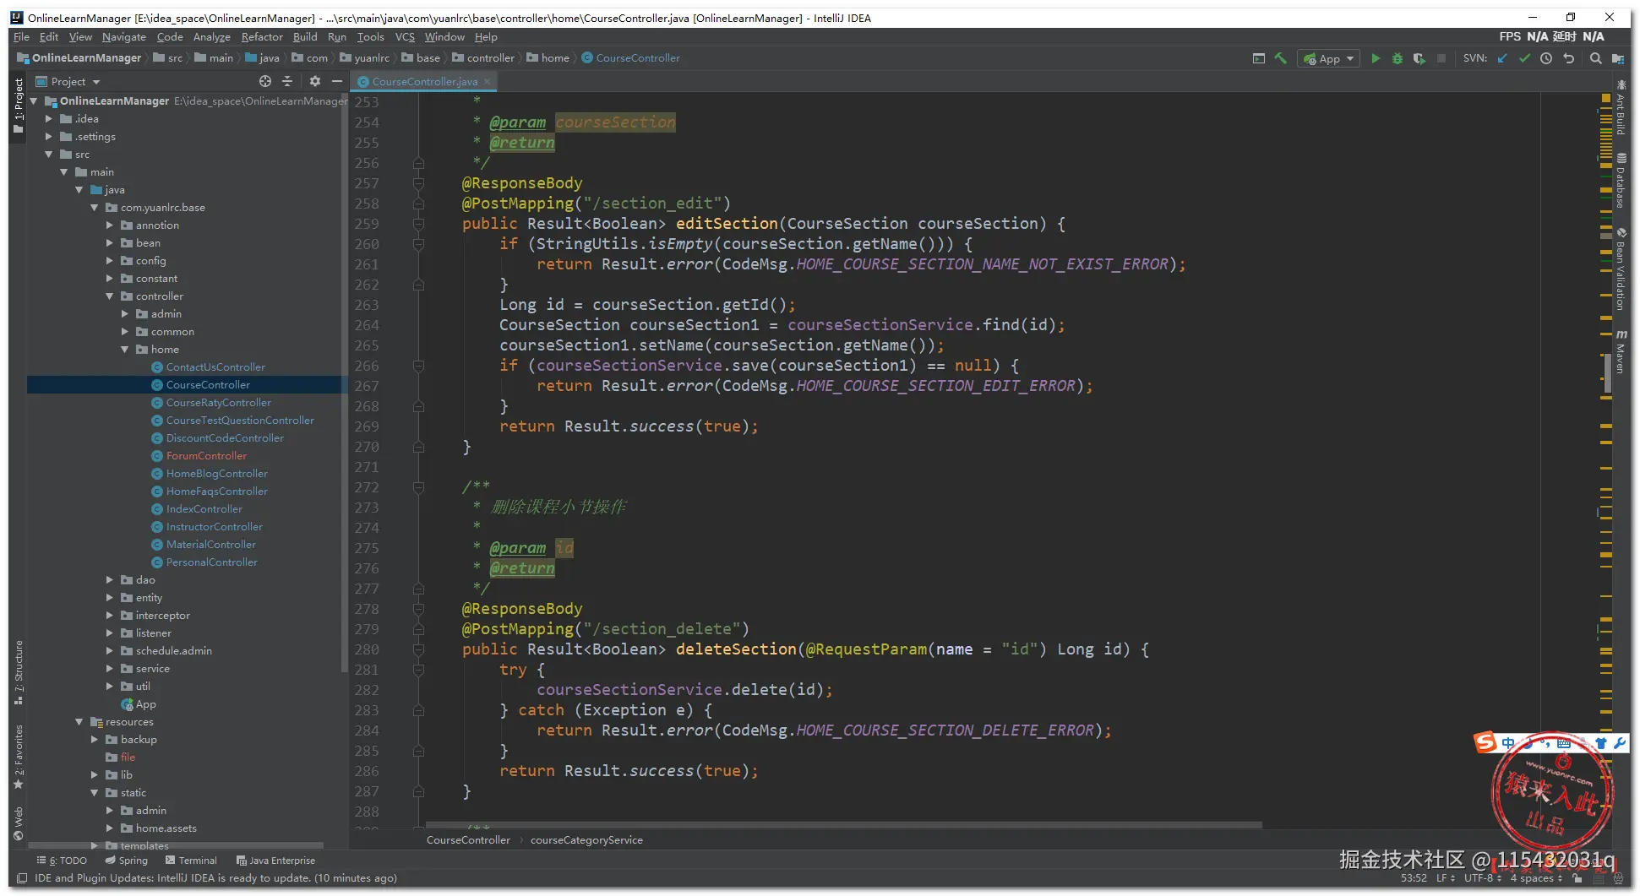Open the Terminal tool window
This screenshot has height=896, width=1640.
192,861
